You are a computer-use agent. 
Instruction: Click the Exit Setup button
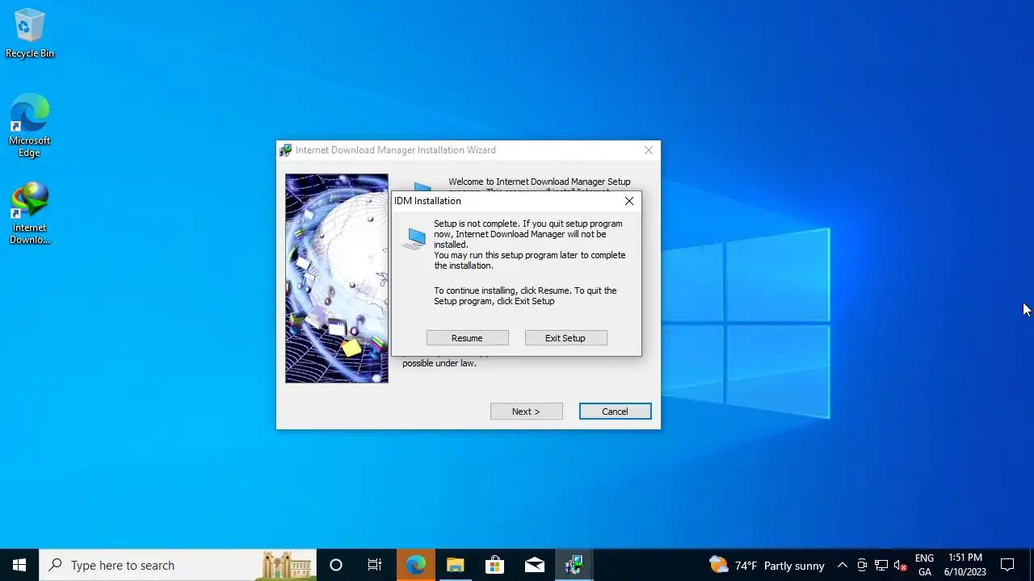pos(565,338)
